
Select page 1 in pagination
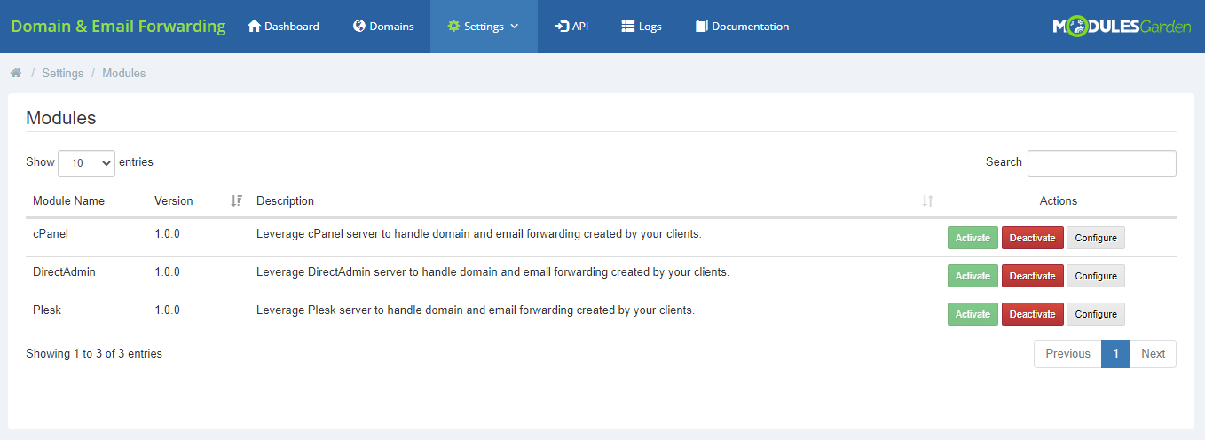(x=1115, y=353)
